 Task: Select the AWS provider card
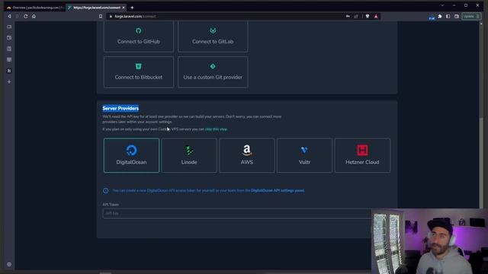coord(247,155)
